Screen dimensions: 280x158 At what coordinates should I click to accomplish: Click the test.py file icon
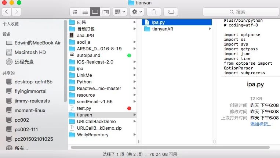click(72, 108)
